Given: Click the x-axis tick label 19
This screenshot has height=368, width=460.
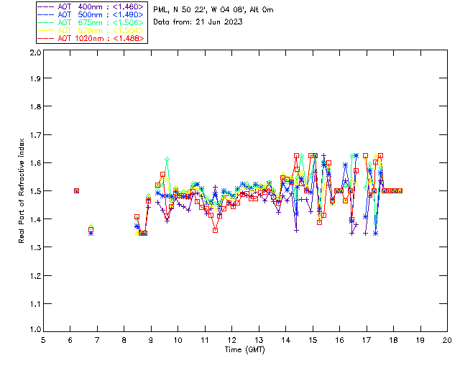Looking at the screenshot, I should [x=420, y=340].
